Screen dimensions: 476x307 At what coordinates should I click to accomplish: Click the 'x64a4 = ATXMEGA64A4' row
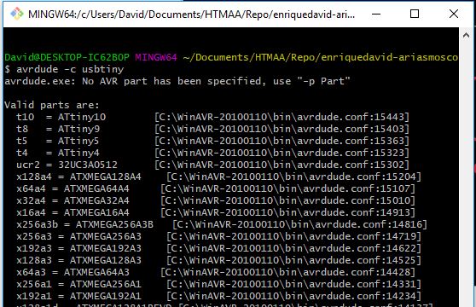point(216,188)
